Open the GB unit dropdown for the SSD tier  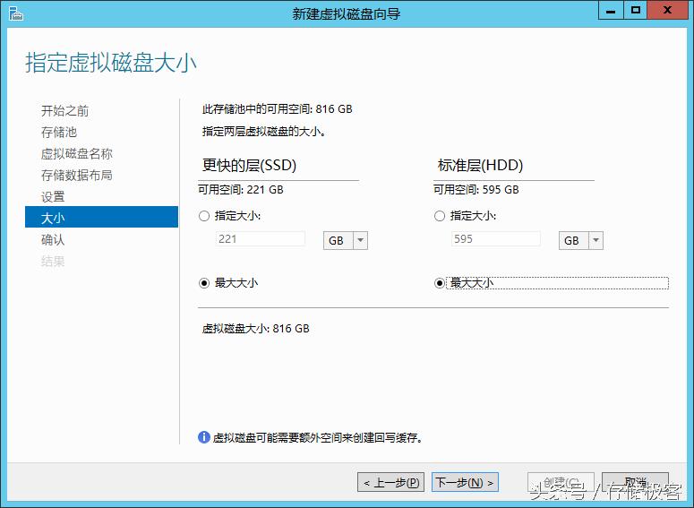pyautogui.click(x=346, y=240)
